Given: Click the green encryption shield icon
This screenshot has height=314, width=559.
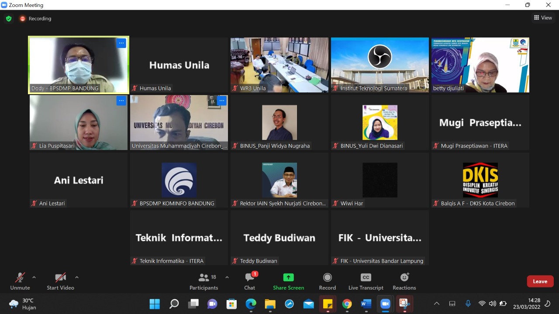Looking at the screenshot, I should pos(9,19).
